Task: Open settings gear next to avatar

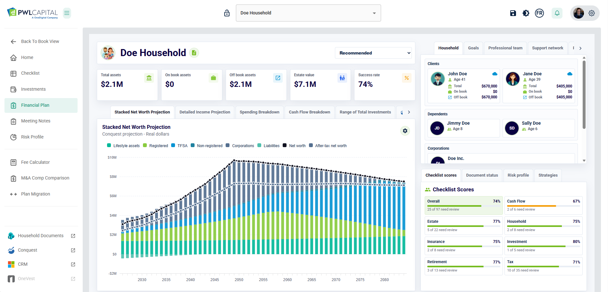Action: 592,13
